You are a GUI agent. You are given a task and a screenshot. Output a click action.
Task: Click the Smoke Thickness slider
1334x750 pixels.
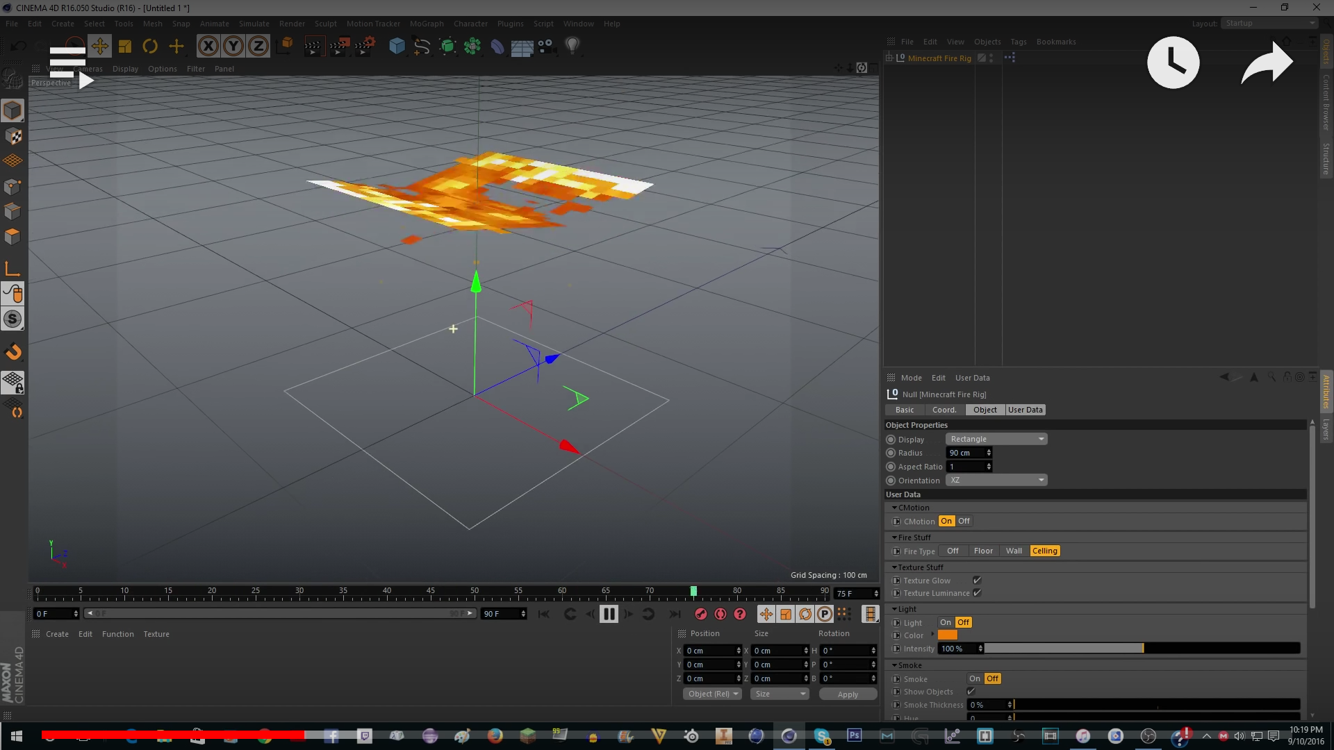1157,704
